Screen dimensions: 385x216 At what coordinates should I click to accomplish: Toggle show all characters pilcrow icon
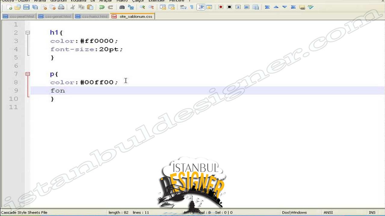click(x=192, y=7)
